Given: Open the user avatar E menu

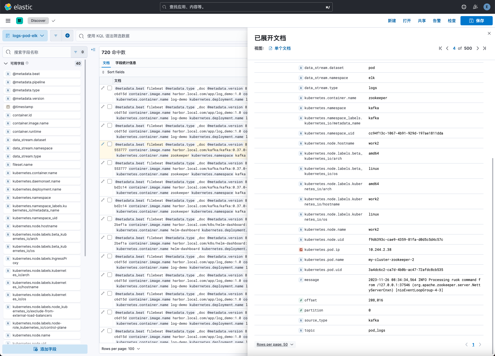Looking at the screenshot, I should pos(487,7).
